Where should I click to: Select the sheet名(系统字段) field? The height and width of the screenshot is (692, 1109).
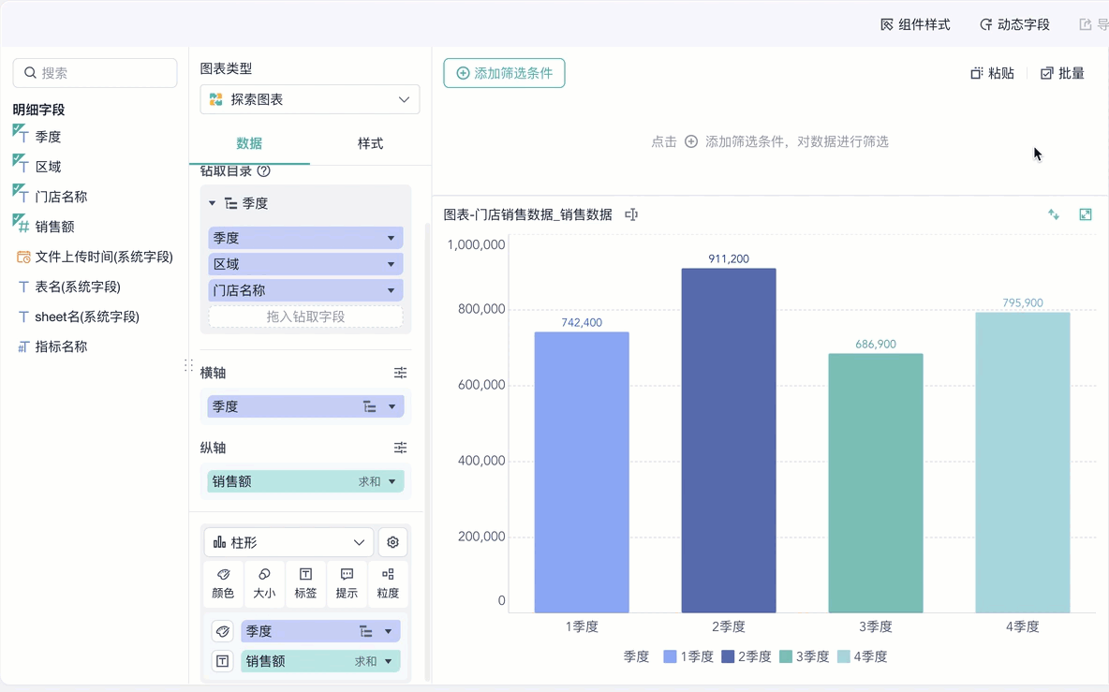click(87, 317)
